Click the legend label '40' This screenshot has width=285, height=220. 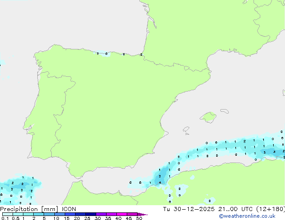pos(118,218)
